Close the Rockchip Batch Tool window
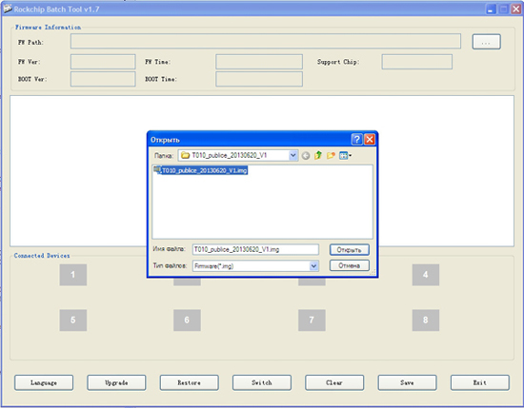The image size is (524, 408). [516, 9]
